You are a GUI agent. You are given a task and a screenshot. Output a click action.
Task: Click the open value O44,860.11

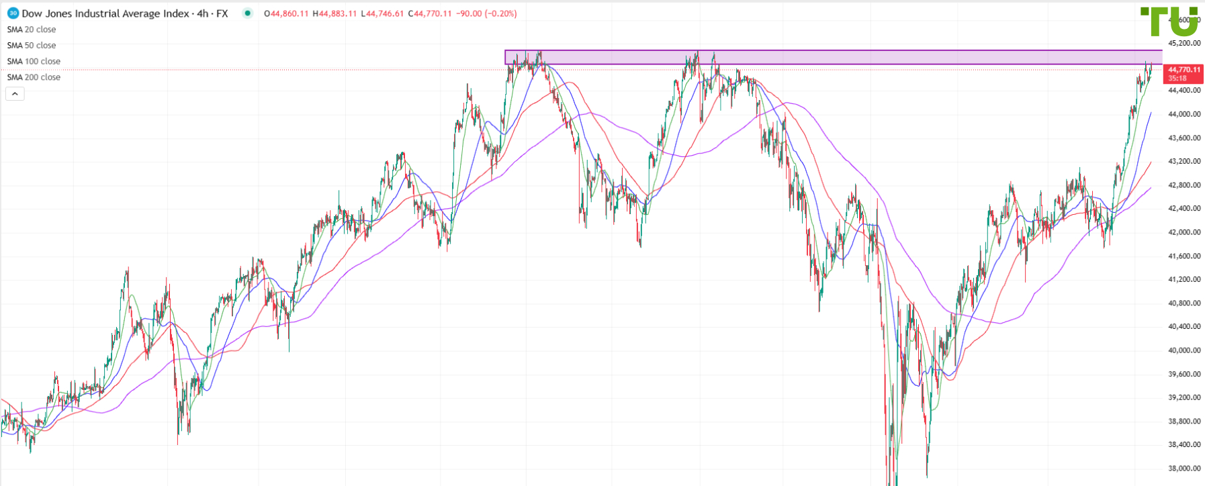tap(287, 13)
